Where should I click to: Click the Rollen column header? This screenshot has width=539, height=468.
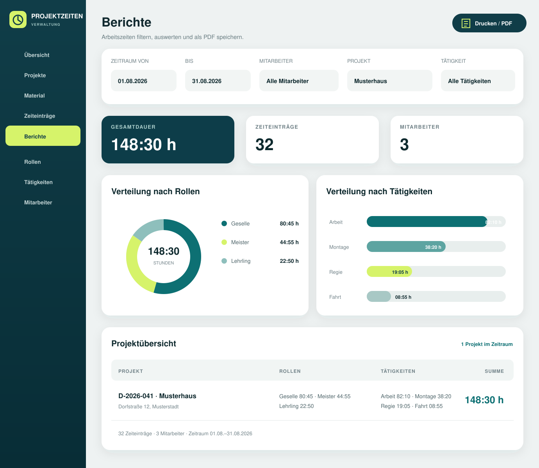[x=290, y=371]
